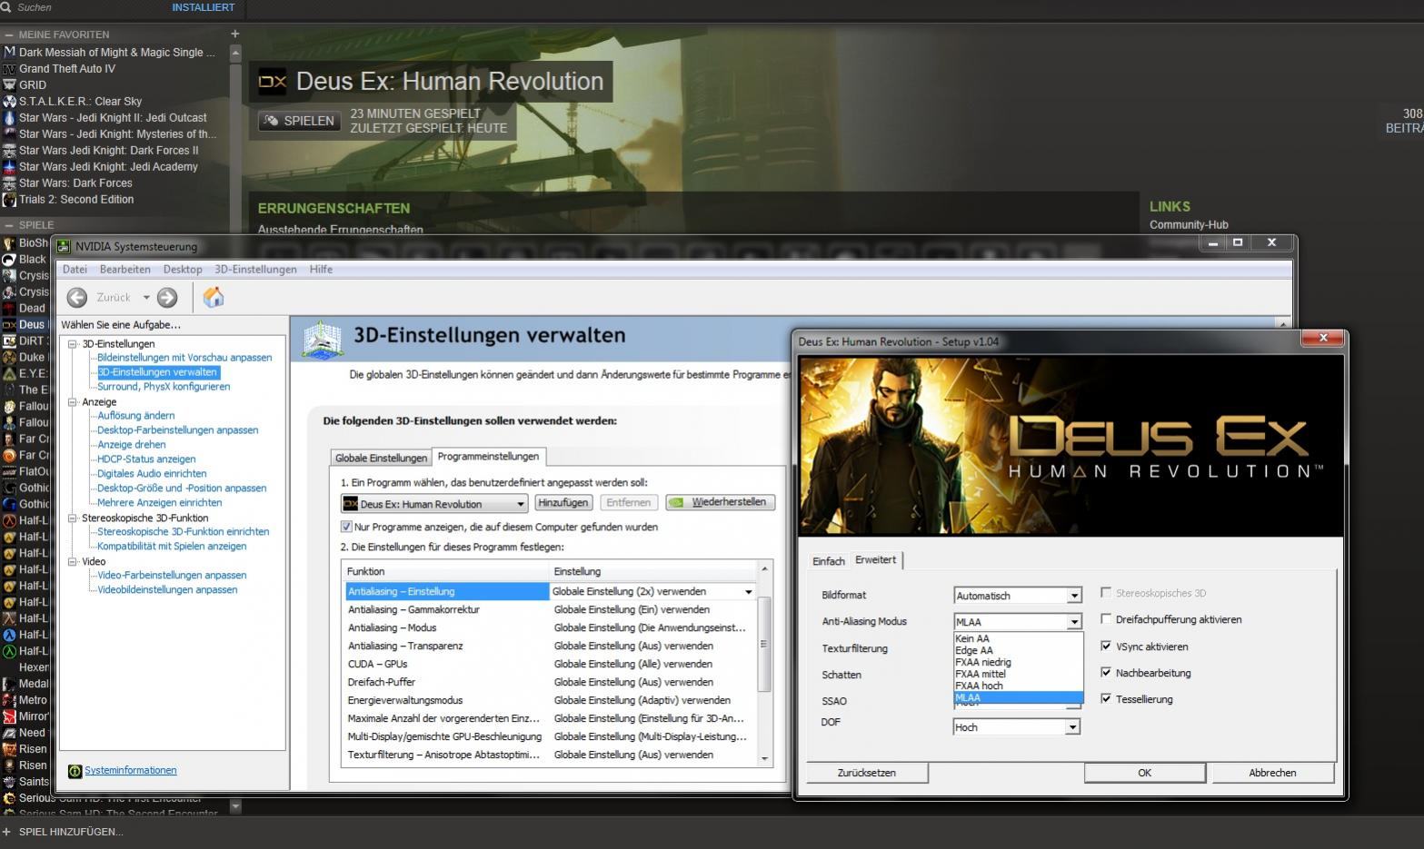
Task: Open the Anti-Aliasing Modus dropdown arrow
Action: tap(1074, 622)
